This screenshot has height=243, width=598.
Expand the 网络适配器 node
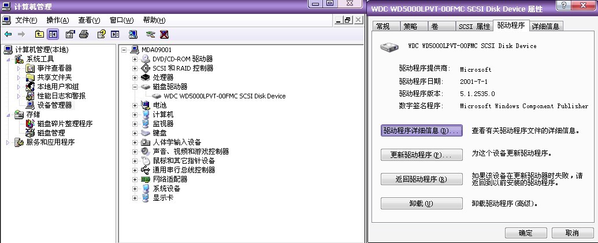tap(135, 179)
